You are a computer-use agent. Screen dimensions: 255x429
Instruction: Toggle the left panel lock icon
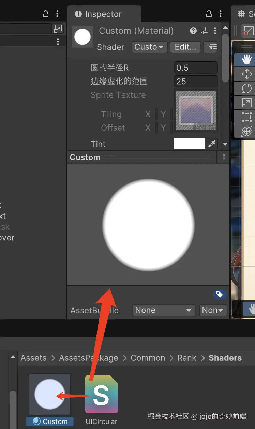[x=46, y=14]
